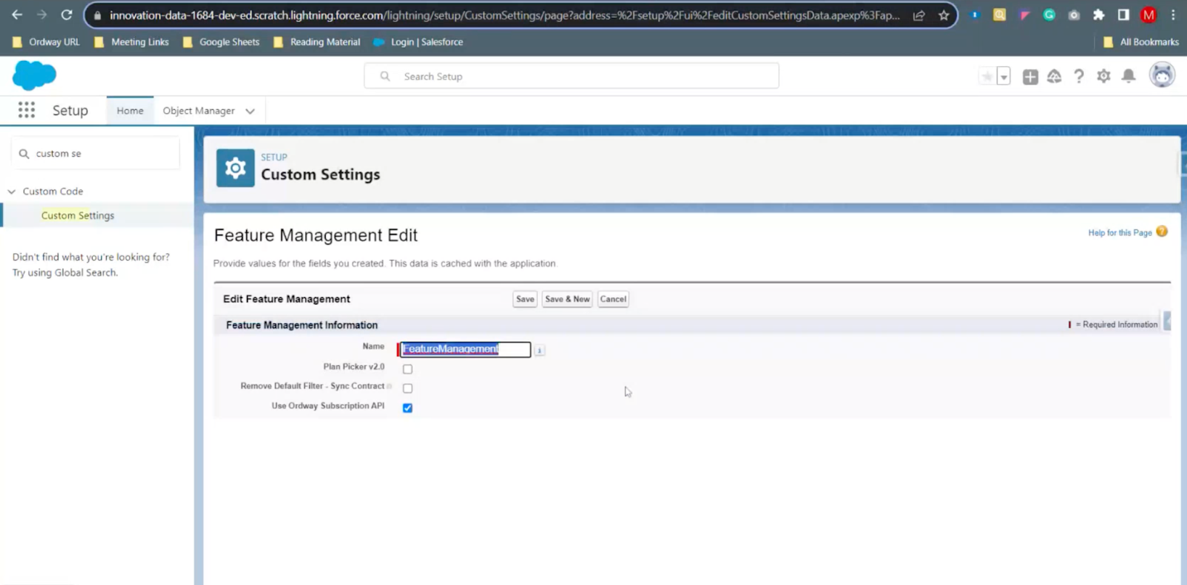Screen dimensions: 1187x585
Task: Click the Quick Find box containing custom se
Action: click(x=96, y=154)
